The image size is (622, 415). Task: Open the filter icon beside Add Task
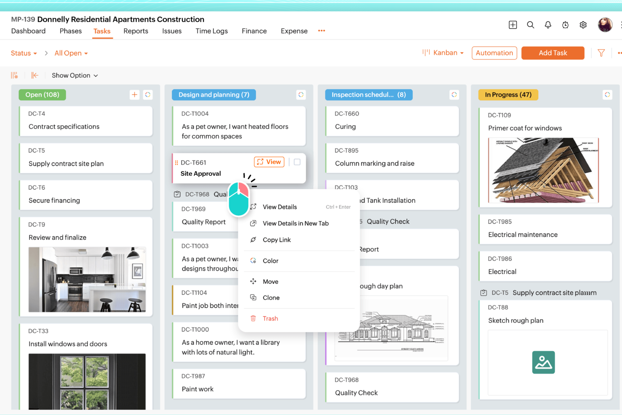coord(601,53)
